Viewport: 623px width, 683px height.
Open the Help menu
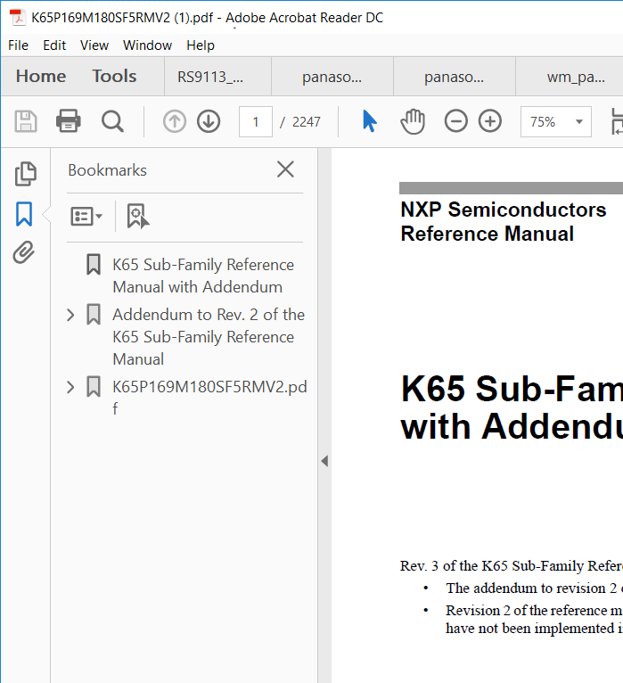pyautogui.click(x=201, y=45)
